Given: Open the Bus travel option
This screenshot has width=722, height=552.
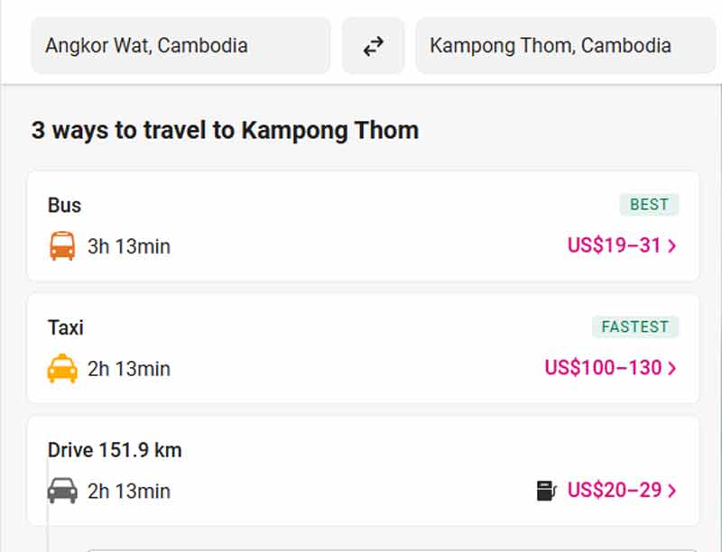Looking at the screenshot, I should [65, 206].
